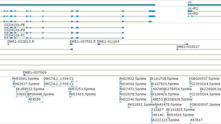Select EST EK108420.5prime
Viewport: 221px width, 124px height.
click(x=165, y=94)
